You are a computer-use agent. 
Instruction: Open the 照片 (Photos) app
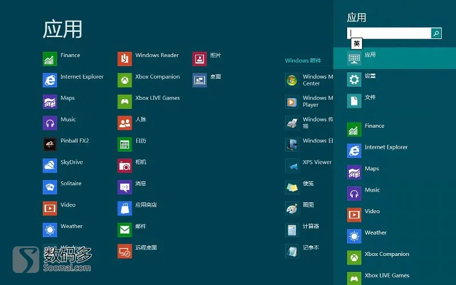click(x=207, y=59)
